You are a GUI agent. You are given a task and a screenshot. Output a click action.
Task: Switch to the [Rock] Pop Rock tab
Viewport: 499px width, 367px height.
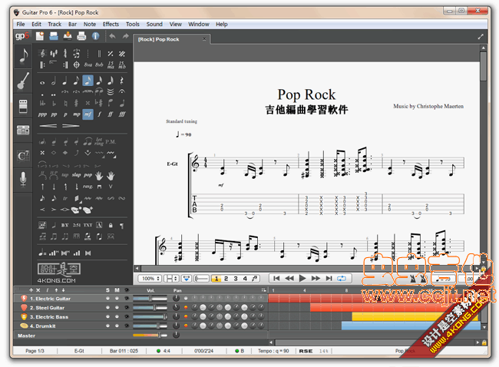point(158,39)
